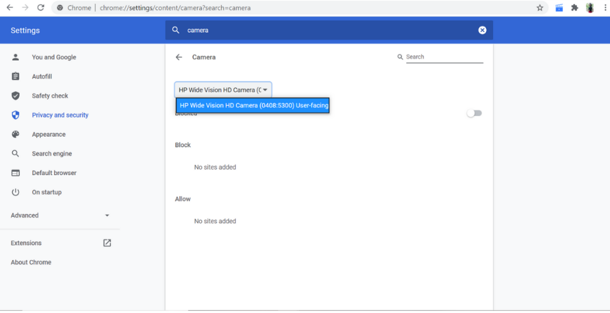Viewport: 610px width, 313px height.
Task: Click the Privacy and security shield icon
Action: click(15, 115)
